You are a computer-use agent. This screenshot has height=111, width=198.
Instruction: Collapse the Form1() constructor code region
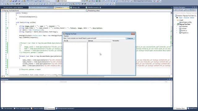tap(8, 13)
